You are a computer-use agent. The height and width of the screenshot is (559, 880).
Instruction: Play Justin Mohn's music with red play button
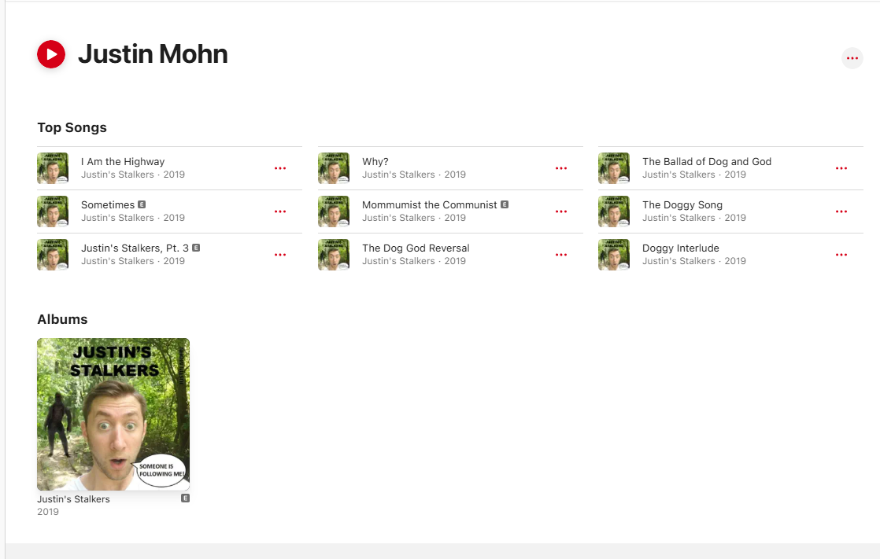coord(51,54)
